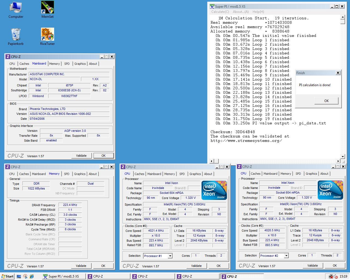Screen dimensions: 350x280
Task: Switch to Super PI via taskbar button
Action: coord(63,276)
